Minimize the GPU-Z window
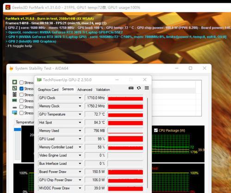The width and height of the screenshot is (231, 193). (x=117, y=80)
